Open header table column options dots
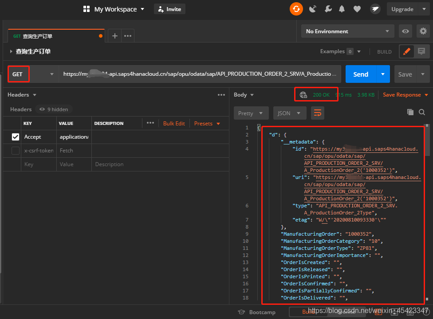This screenshot has height=319, width=433. coord(150,123)
